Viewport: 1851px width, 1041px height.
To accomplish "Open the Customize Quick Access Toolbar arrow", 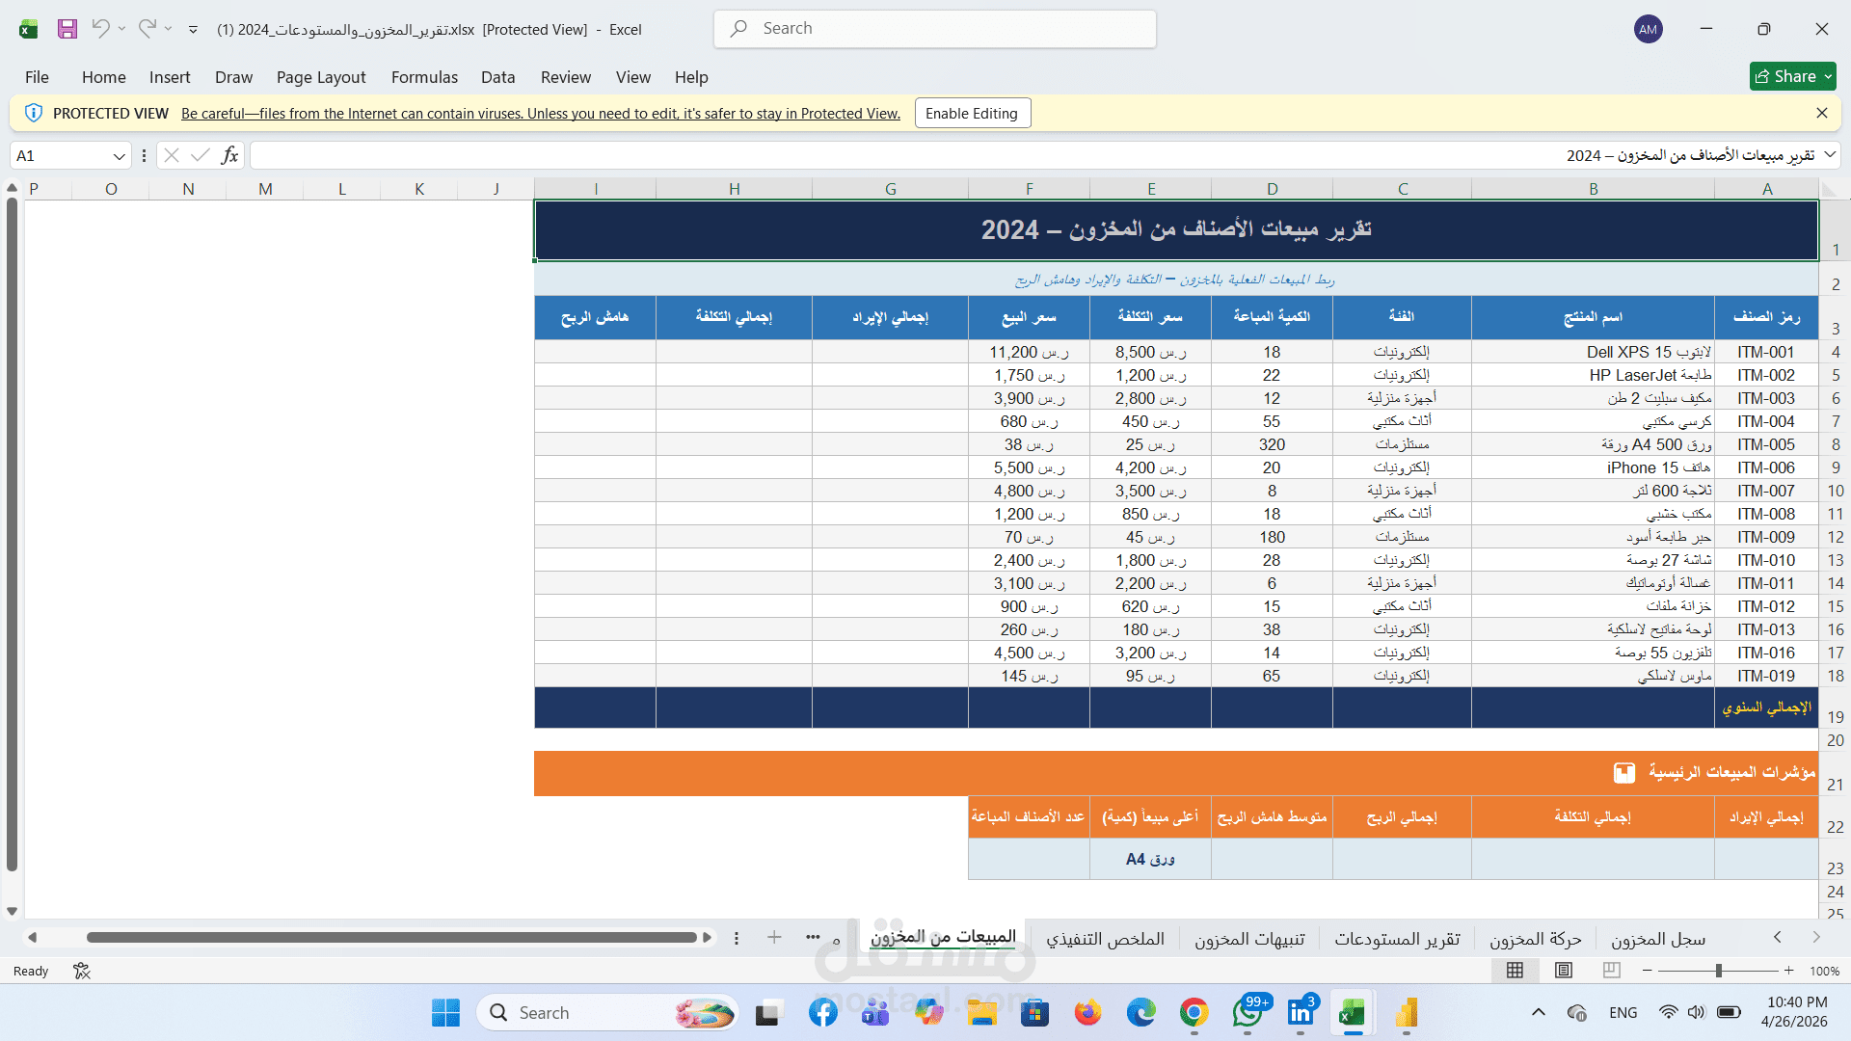I will (x=193, y=30).
